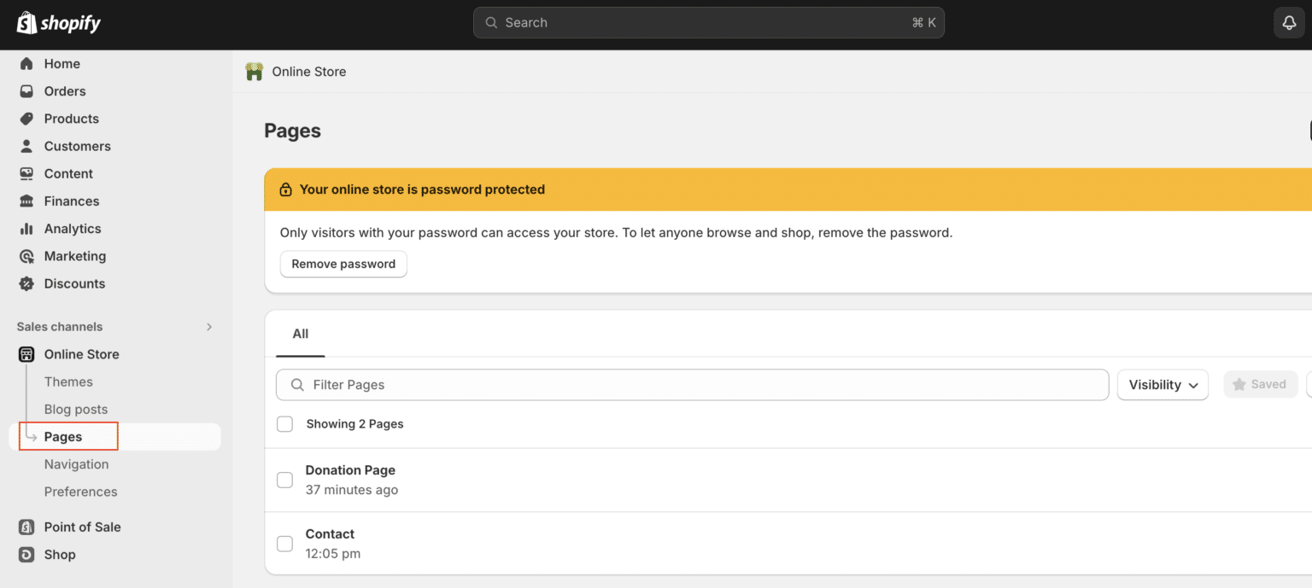The height and width of the screenshot is (588, 1312).
Task: Open the Visibility filter dropdown
Action: pos(1163,385)
